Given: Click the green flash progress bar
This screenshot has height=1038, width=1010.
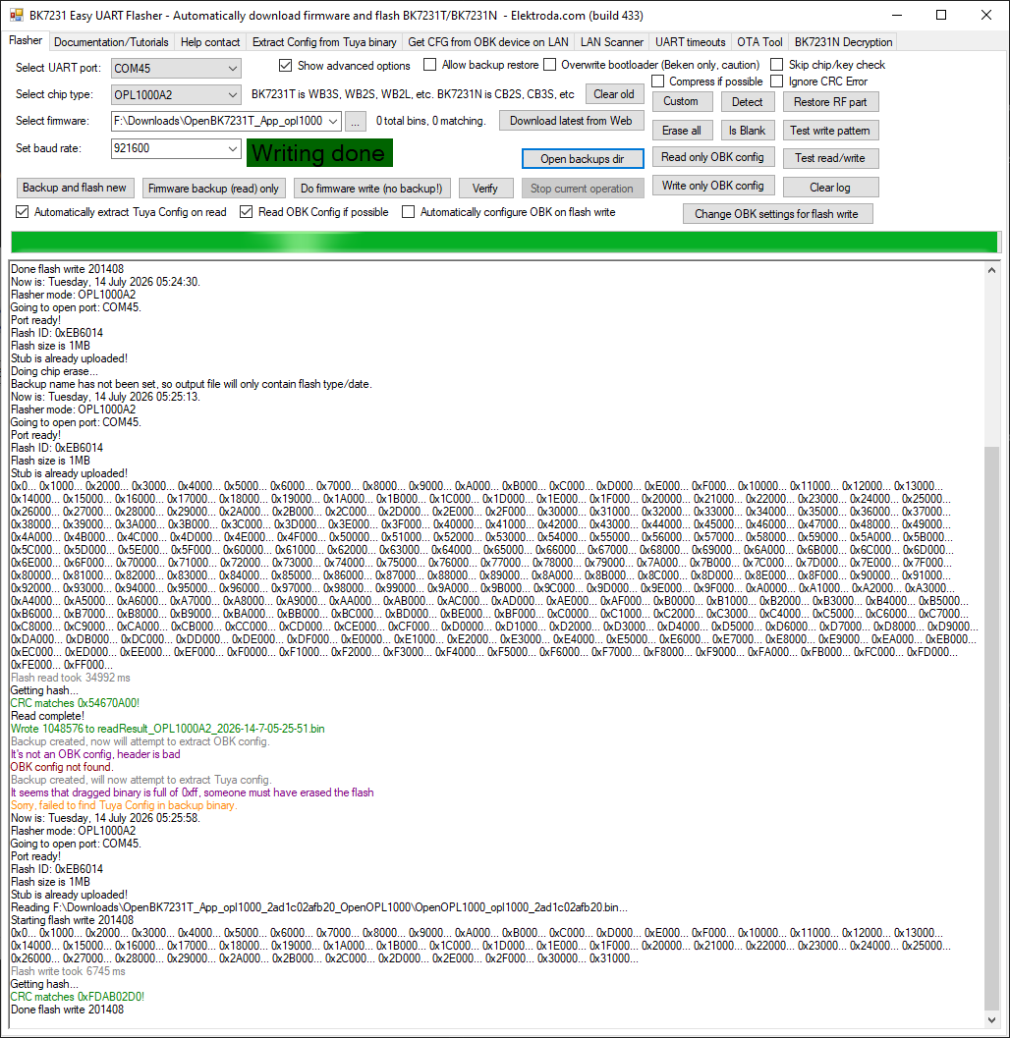Looking at the screenshot, I should pyautogui.click(x=505, y=242).
